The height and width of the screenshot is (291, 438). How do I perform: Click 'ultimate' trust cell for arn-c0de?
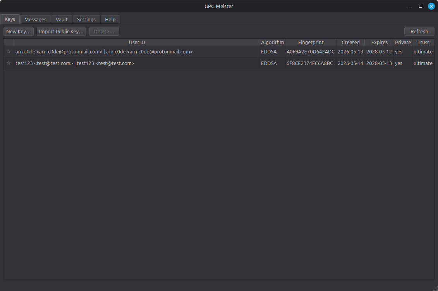point(423,51)
